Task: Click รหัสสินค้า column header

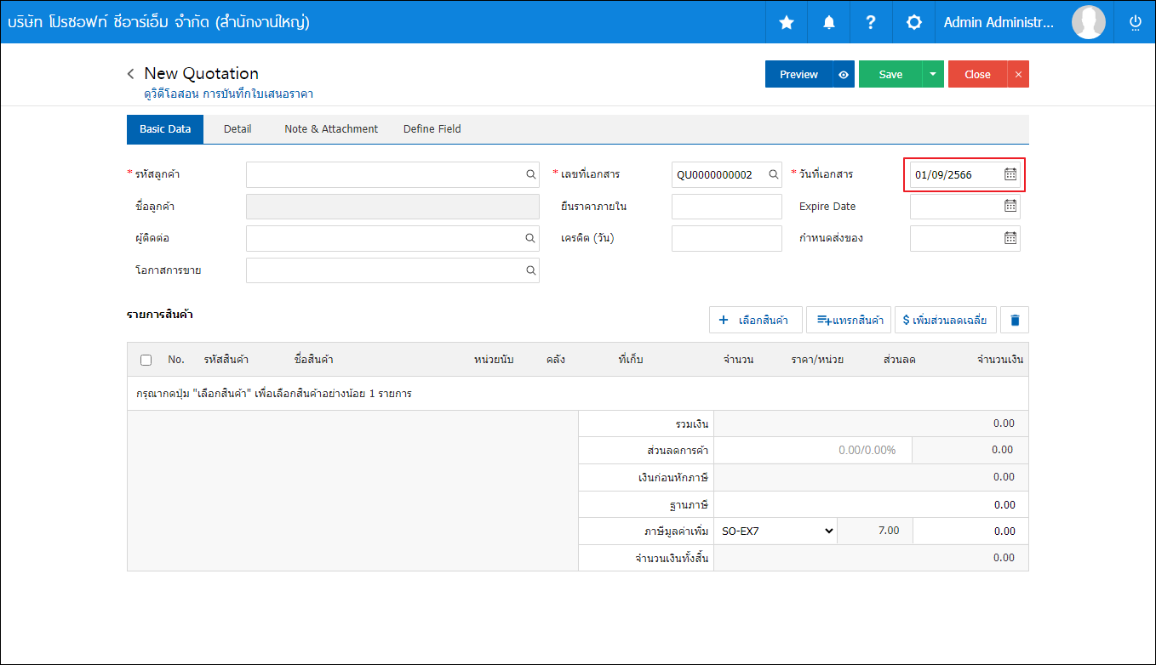Action: (x=226, y=360)
